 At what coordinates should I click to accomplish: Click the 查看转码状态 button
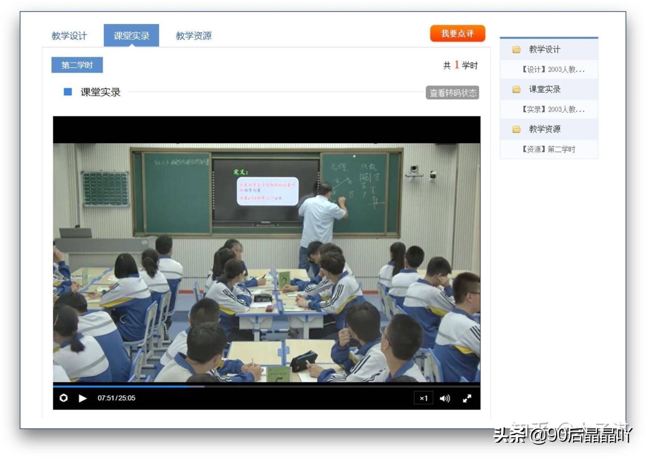(x=452, y=92)
